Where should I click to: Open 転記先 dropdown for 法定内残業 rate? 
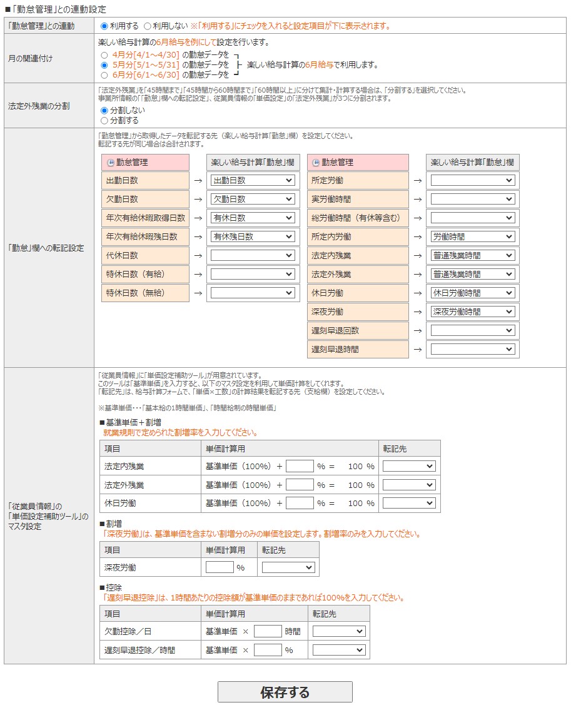click(x=409, y=466)
